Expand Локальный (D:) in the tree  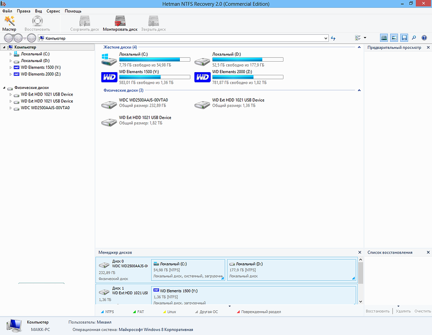(11, 61)
